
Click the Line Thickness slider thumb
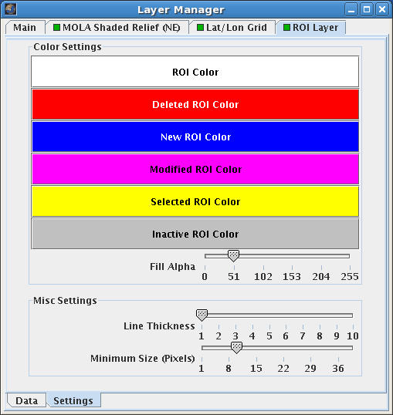(x=202, y=315)
